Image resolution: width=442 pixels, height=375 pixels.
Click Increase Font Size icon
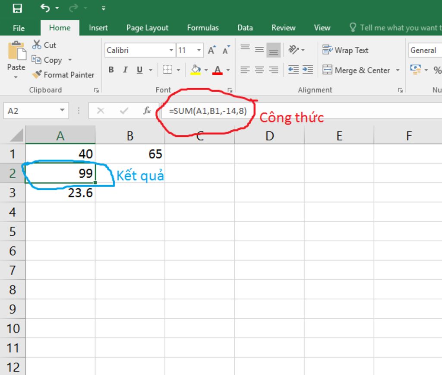pos(212,50)
